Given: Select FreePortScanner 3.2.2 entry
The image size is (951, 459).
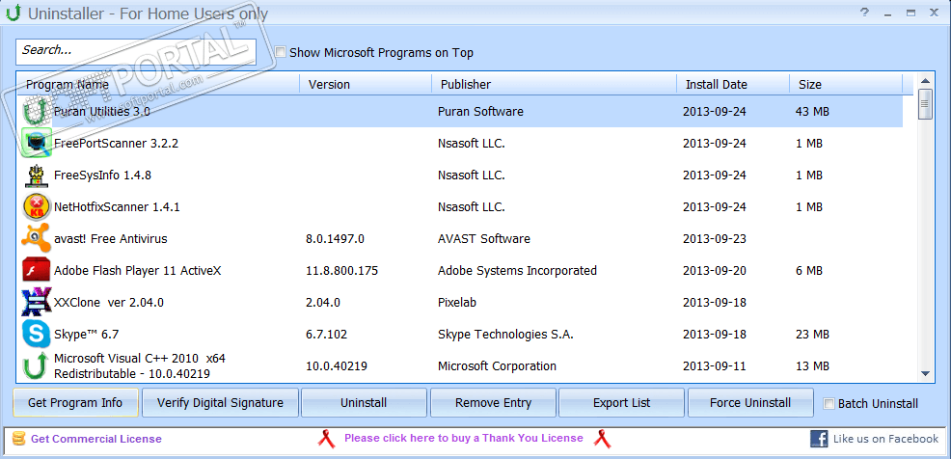Looking at the screenshot, I should point(116,143).
